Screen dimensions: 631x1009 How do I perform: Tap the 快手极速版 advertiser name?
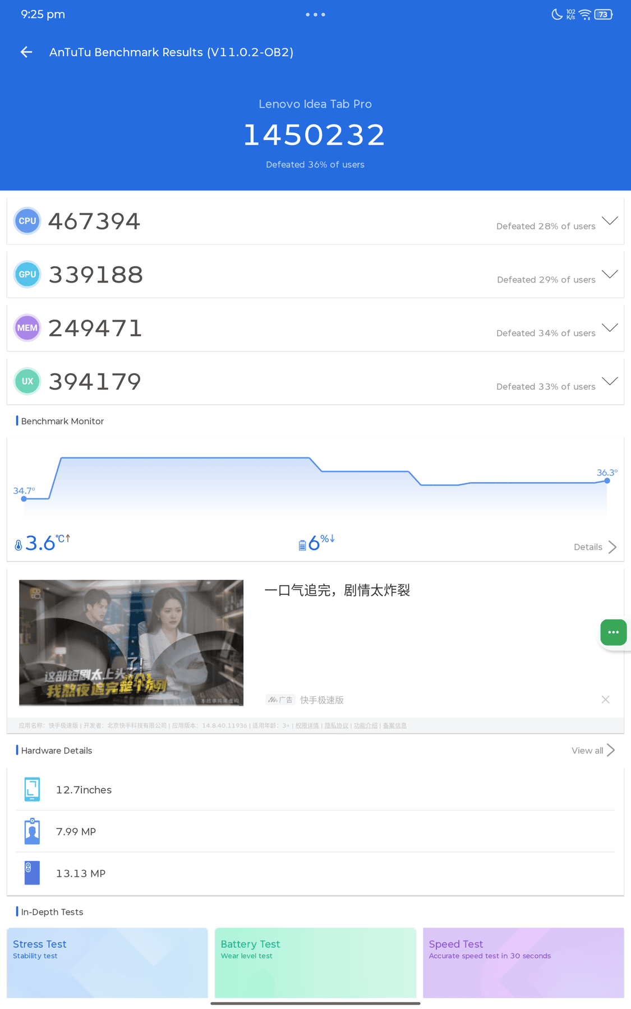322,700
